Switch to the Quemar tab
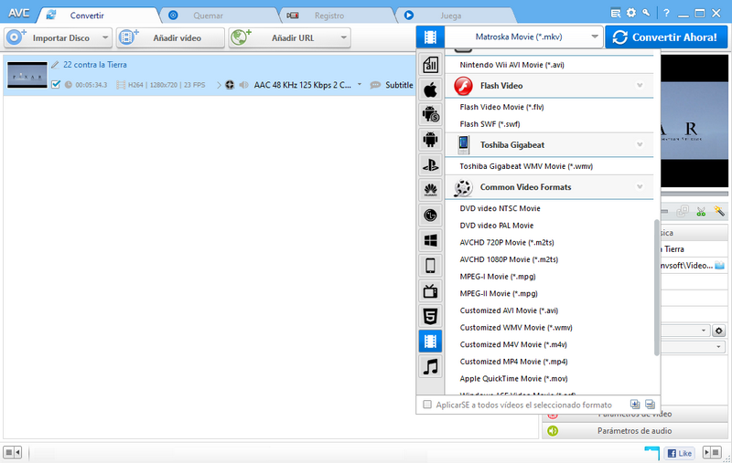732x463 pixels. (220, 16)
